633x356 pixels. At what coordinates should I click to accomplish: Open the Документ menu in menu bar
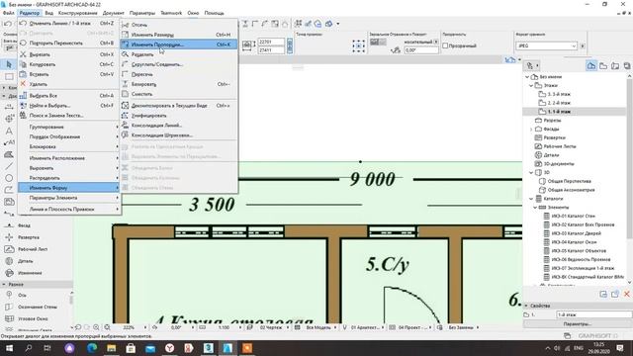114,13
